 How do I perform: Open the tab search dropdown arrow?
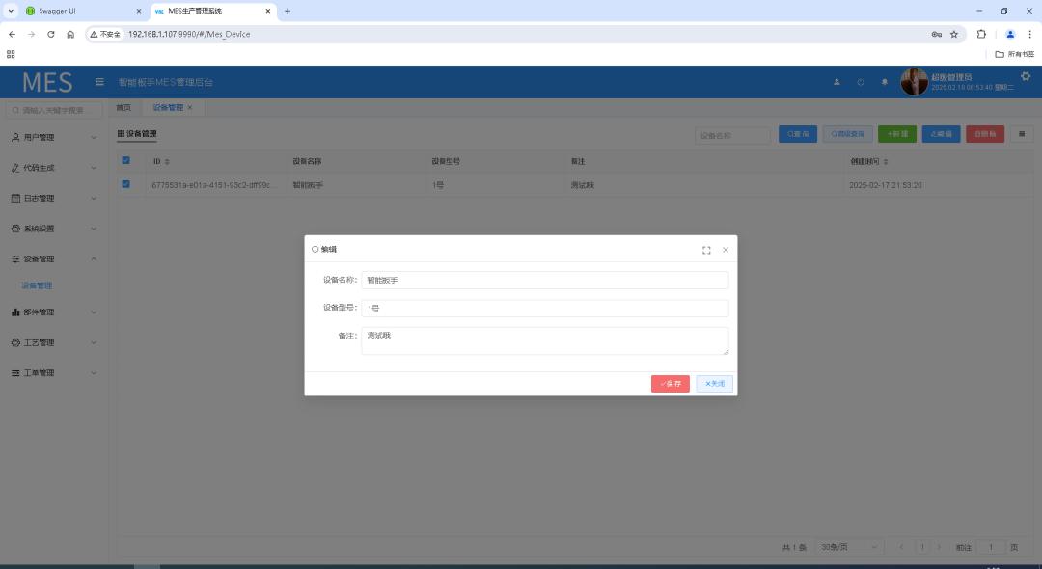point(11,11)
